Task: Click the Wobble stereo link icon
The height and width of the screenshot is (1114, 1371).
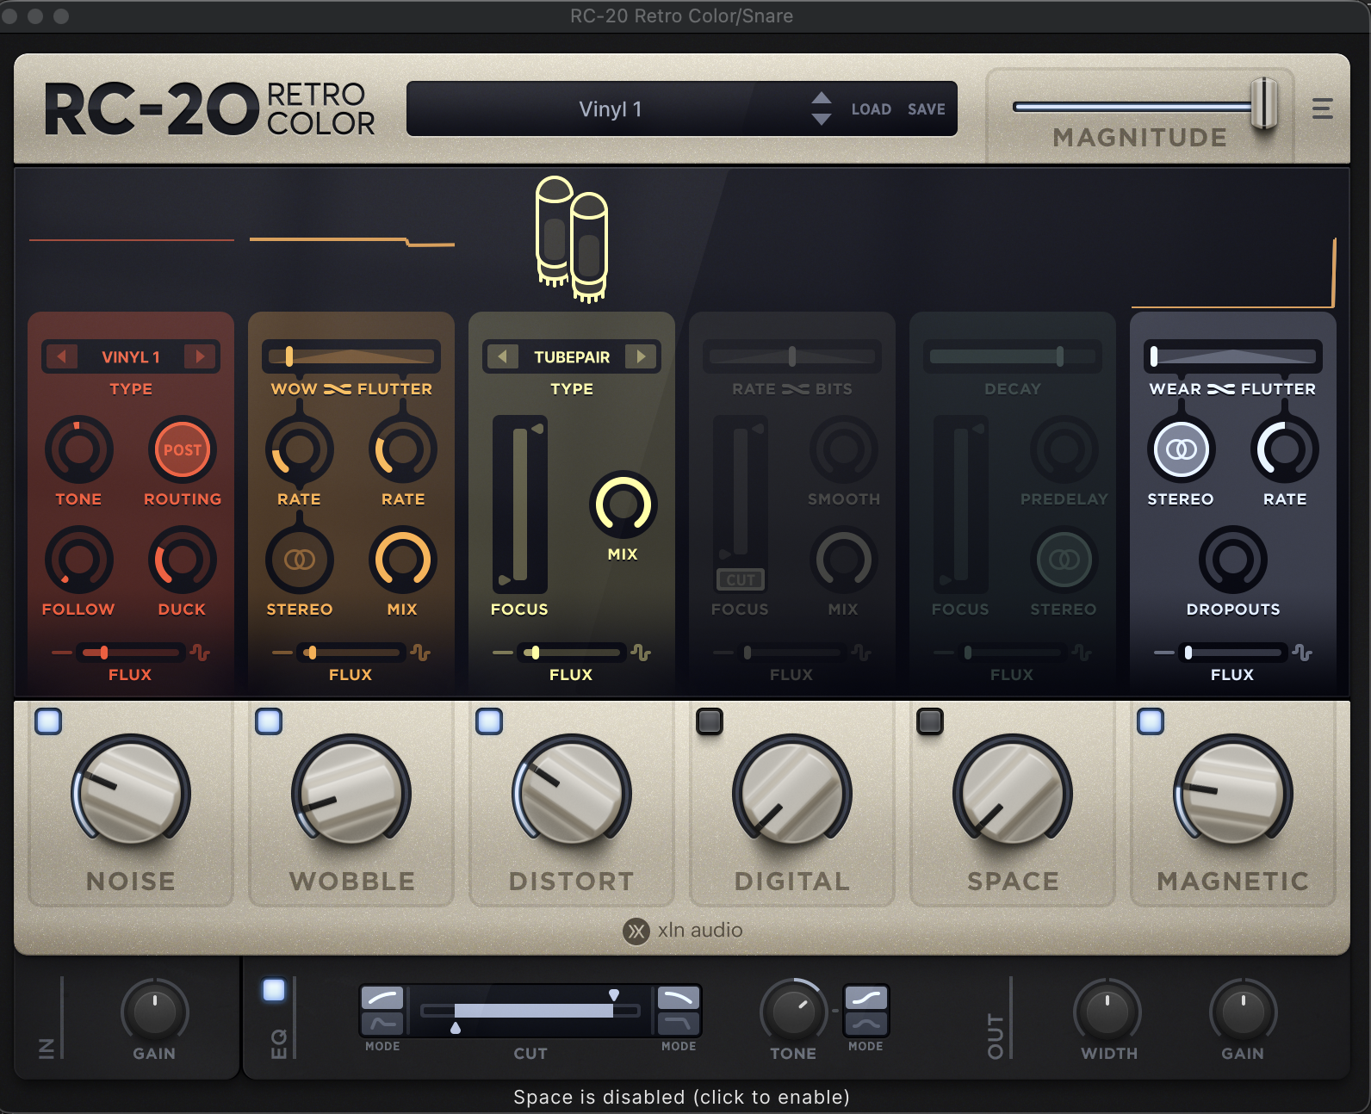Action: click(x=299, y=560)
